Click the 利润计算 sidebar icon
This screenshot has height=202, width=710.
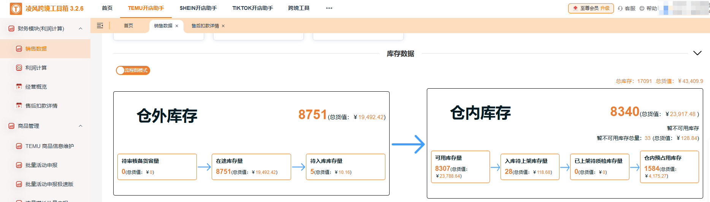pyautogui.click(x=19, y=68)
